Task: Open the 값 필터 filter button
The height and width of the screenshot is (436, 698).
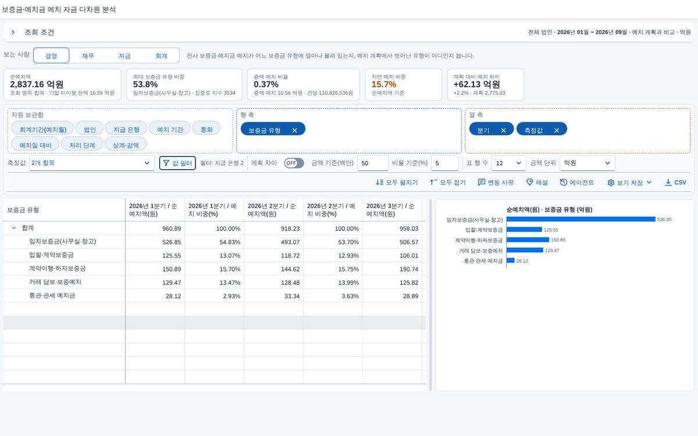Action: click(177, 163)
